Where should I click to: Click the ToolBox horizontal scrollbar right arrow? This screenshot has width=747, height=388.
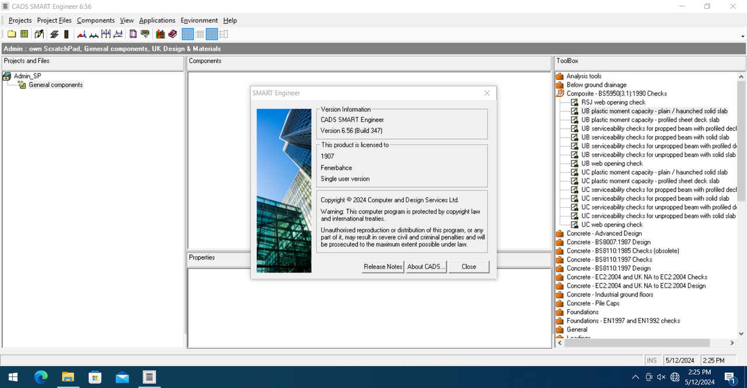733,343
